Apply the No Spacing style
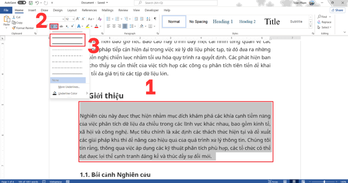Viewport: 348px width, 183px height. pyautogui.click(x=198, y=21)
